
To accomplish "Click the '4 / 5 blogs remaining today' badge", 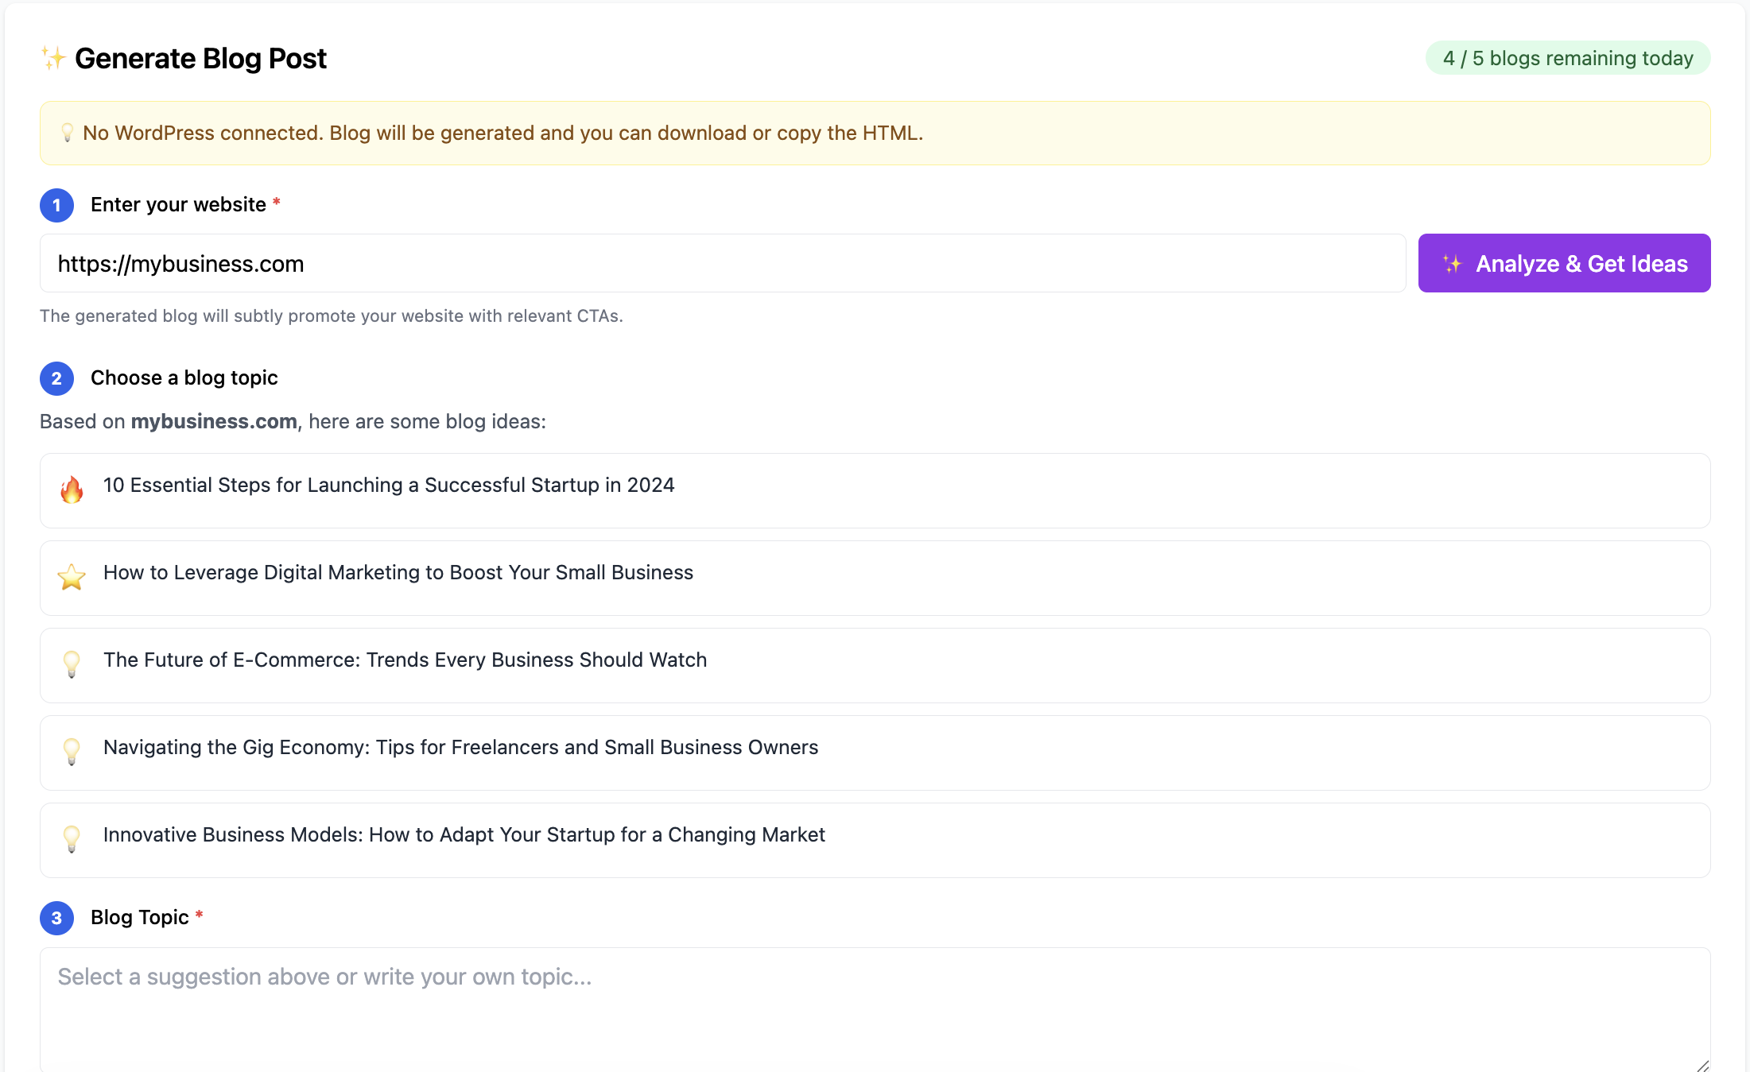I will pos(1568,58).
